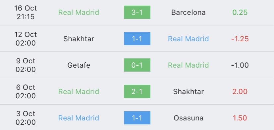Select the 1-1 Shakhtar vs Real Madrid score

[x=137, y=39]
